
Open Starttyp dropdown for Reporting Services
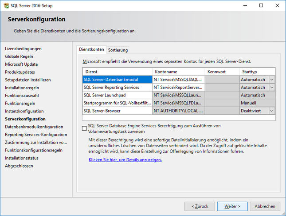click(272, 88)
